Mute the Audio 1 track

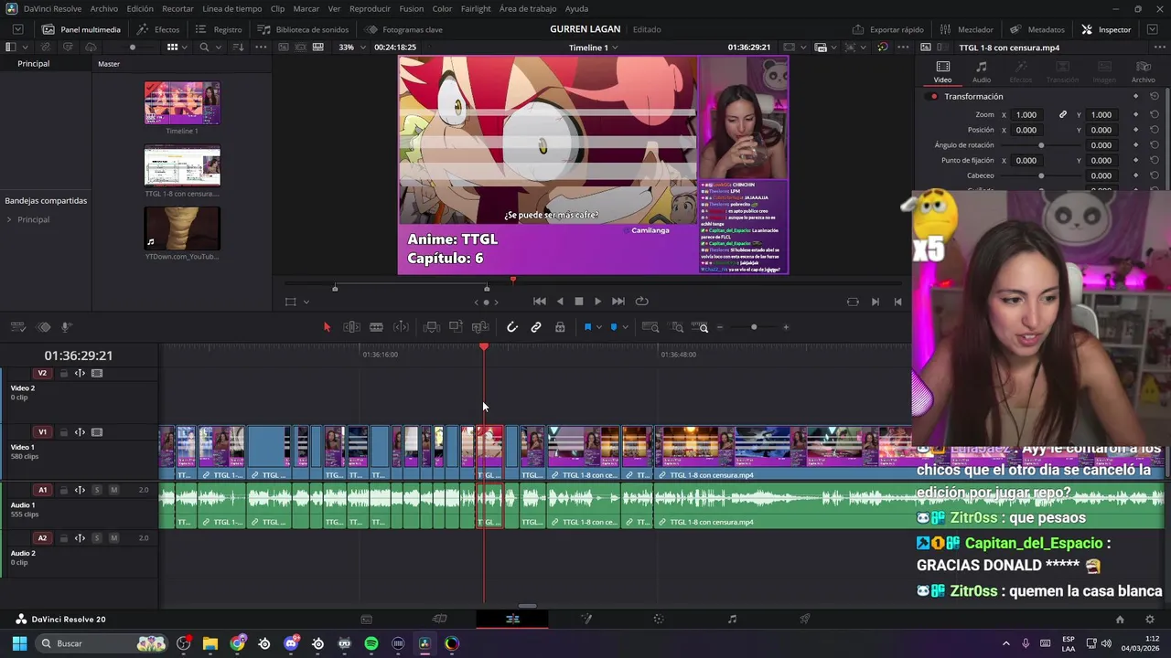click(113, 490)
